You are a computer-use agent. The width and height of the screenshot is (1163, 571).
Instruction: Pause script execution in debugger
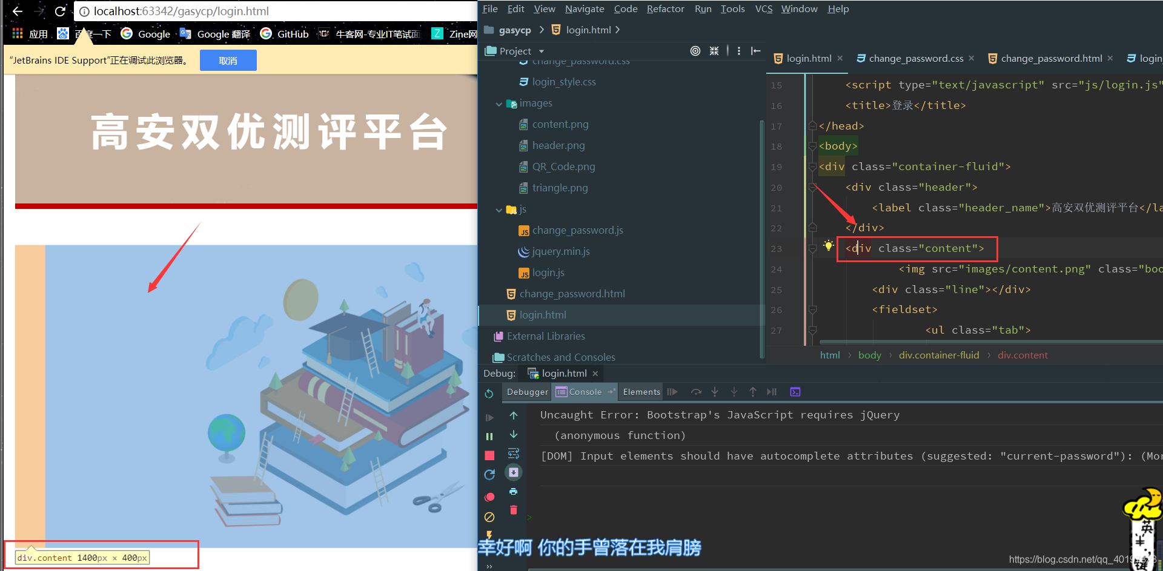[489, 437]
